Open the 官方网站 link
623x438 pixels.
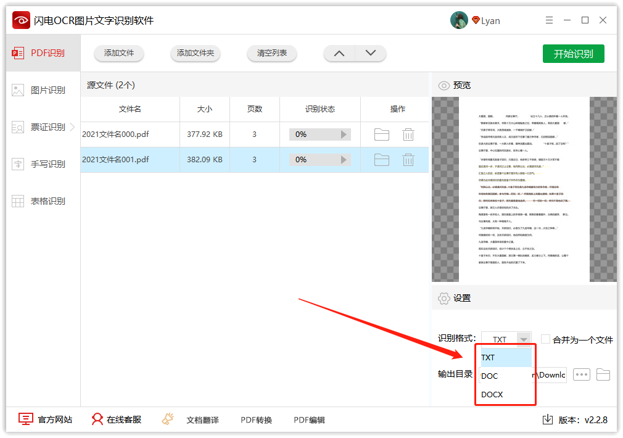(45, 419)
